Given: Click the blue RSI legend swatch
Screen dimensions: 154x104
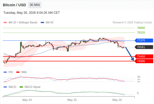Looking at the screenshot, I should 5,72.
